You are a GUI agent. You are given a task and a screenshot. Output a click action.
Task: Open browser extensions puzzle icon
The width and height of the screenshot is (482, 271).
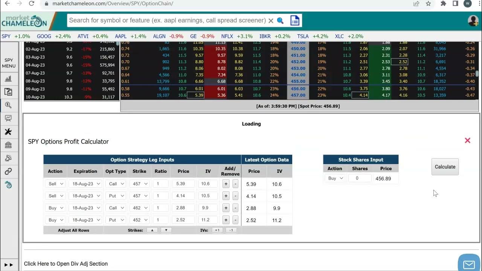tap(443, 3)
